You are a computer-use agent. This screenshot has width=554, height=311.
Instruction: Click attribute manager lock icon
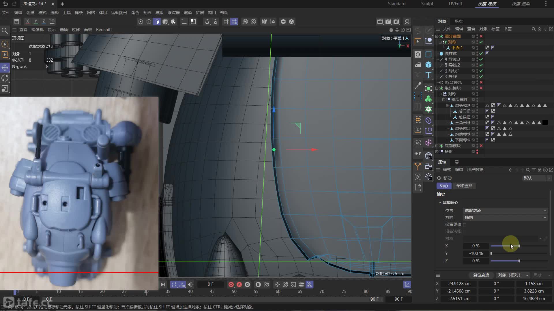click(x=540, y=170)
